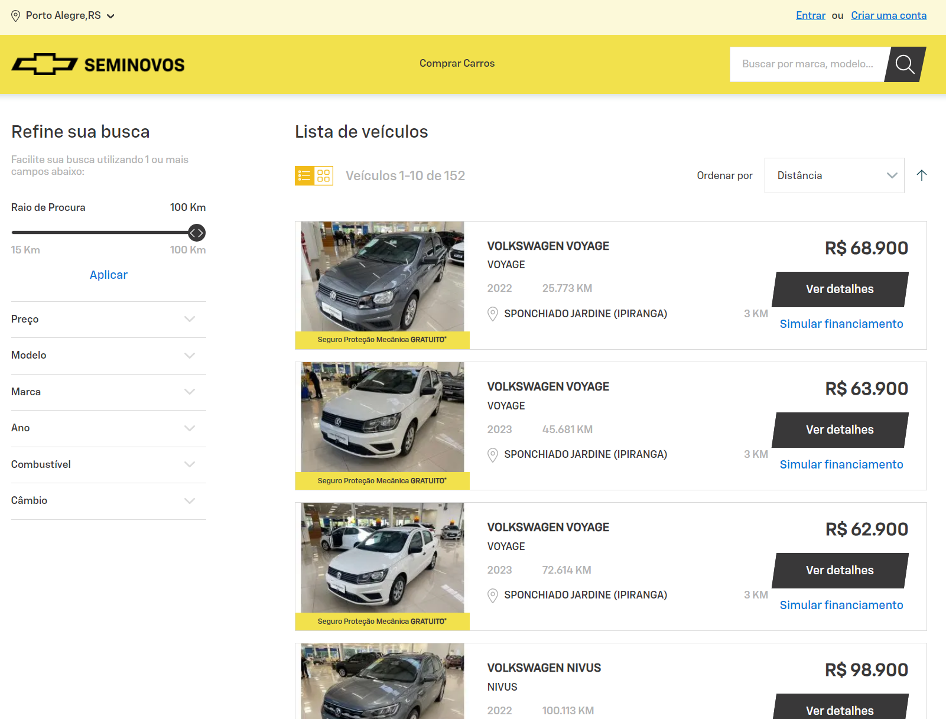Click Aplicar to apply the search radius
This screenshot has height=719, width=946.
coord(108,275)
